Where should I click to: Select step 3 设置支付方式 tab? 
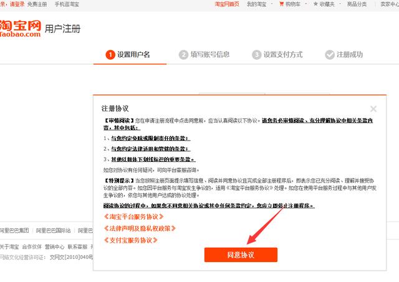pos(277,55)
